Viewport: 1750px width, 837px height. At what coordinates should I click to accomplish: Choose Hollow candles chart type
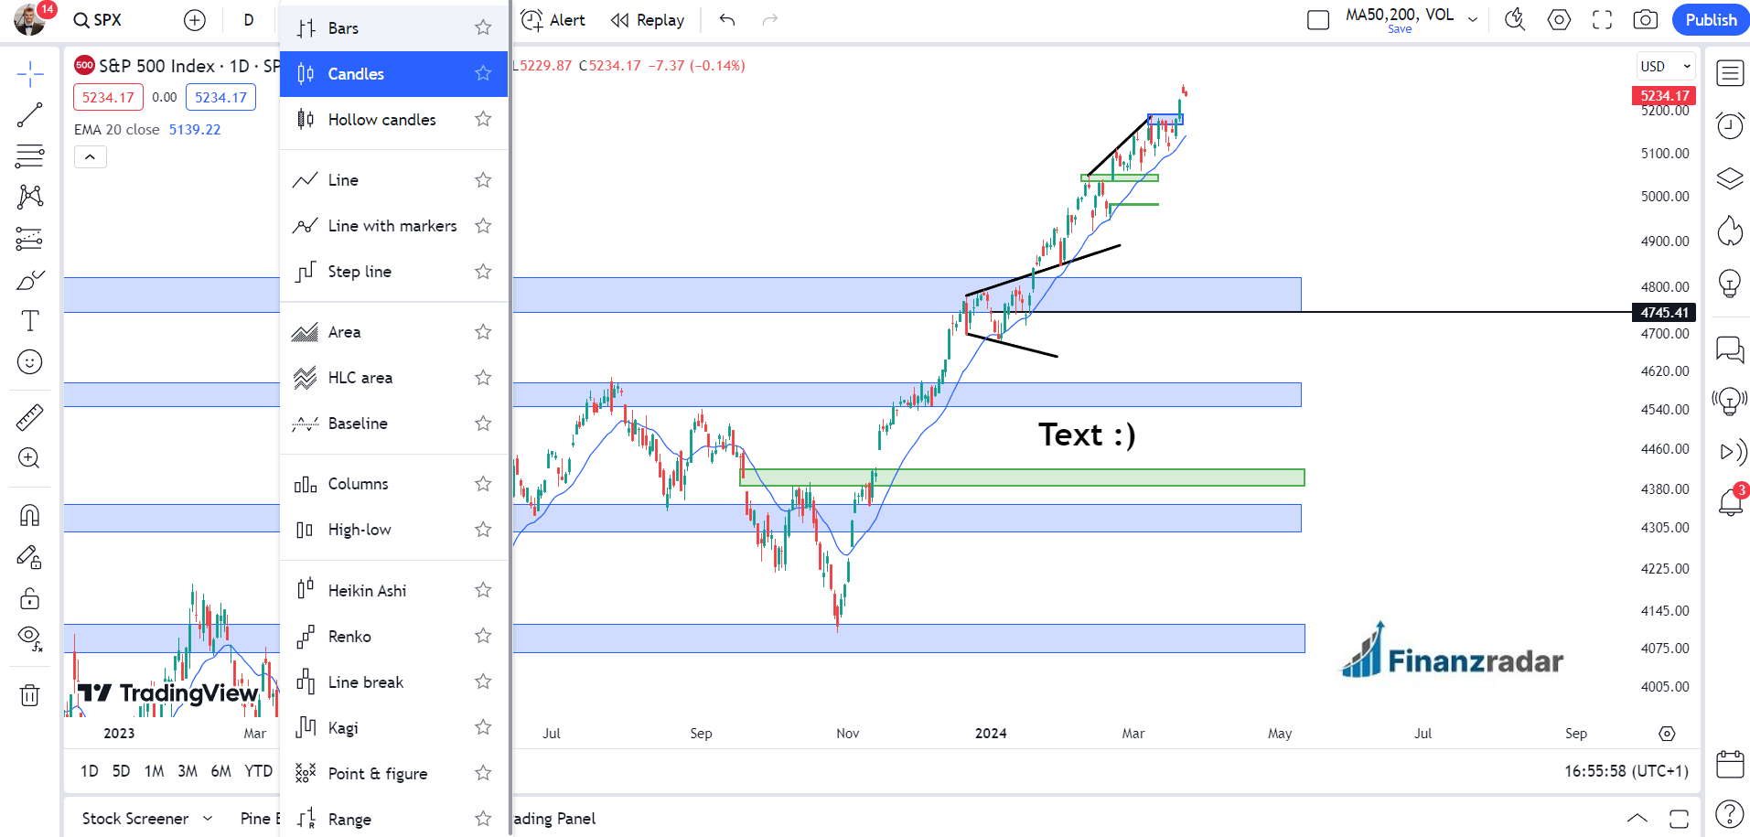[381, 120]
